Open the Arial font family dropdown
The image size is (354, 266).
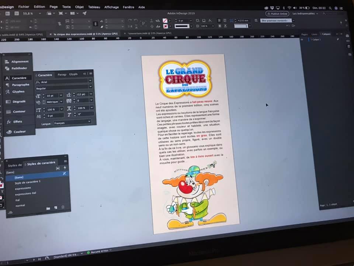(x=90, y=81)
